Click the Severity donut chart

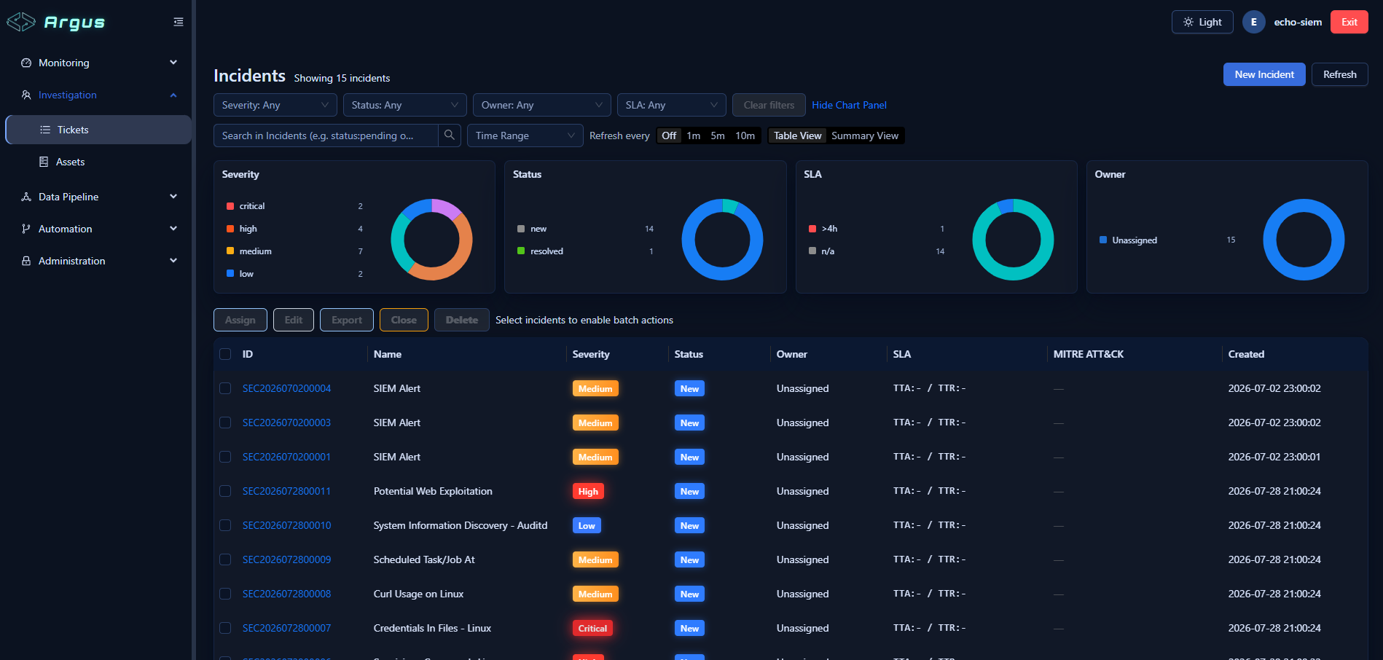click(x=431, y=240)
